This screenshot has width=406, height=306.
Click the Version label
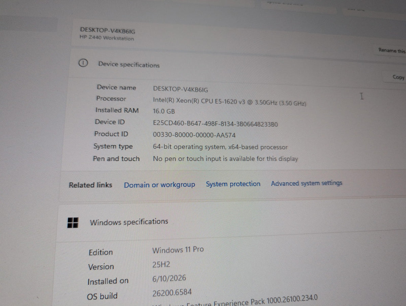[101, 267]
